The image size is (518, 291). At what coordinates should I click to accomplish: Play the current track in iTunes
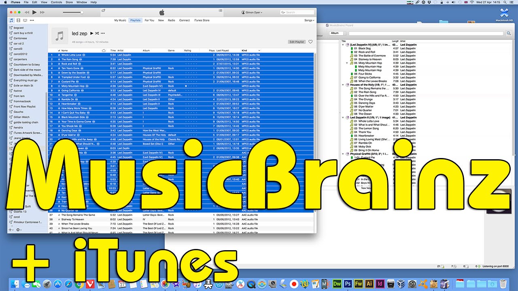click(34, 13)
